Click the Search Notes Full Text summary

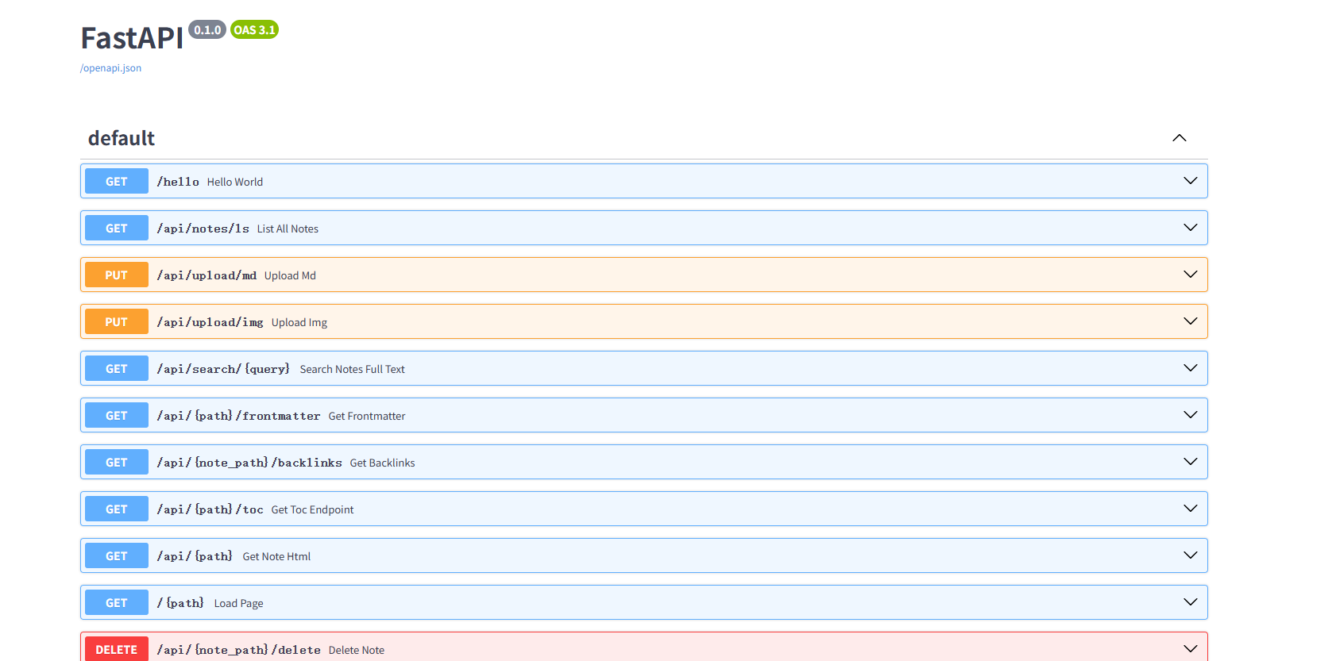(353, 369)
